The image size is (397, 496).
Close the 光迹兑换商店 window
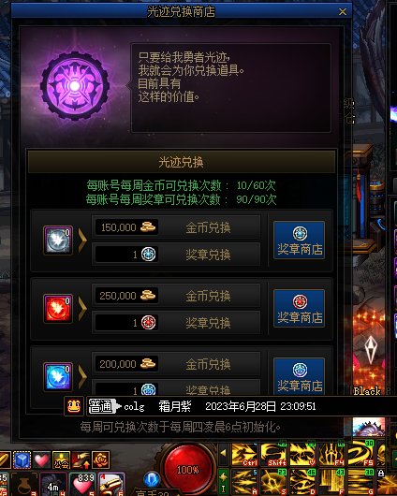click(x=343, y=12)
